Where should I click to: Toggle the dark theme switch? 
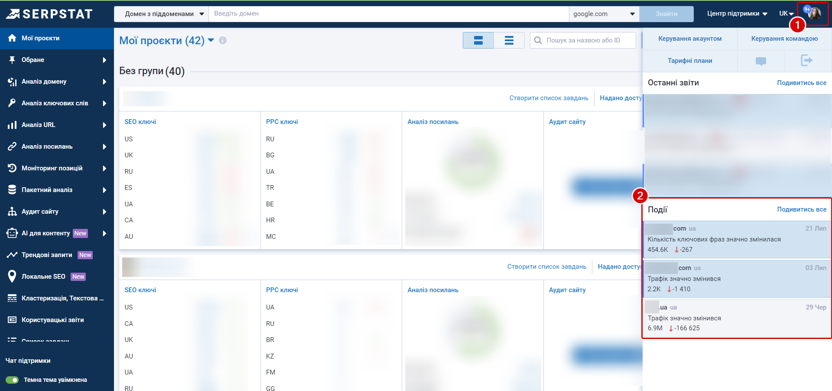coord(12,380)
